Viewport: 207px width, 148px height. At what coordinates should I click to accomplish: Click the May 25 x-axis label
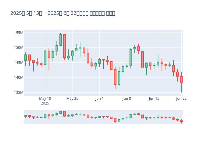point(72,99)
